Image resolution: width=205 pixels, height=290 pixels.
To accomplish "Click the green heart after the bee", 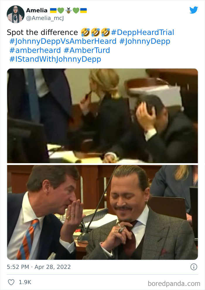I will click(x=76, y=11).
